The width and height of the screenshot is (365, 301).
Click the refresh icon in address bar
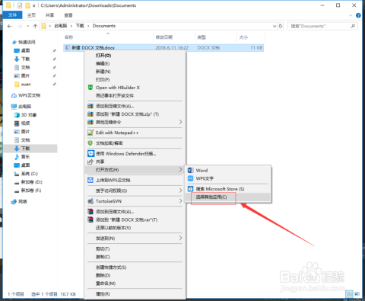[x=281, y=26]
